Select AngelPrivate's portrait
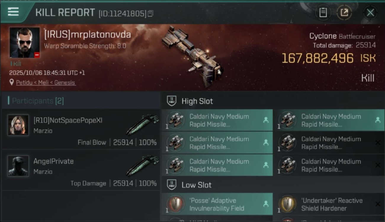The width and height of the screenshot is (385, 222). tap(18, 166)
